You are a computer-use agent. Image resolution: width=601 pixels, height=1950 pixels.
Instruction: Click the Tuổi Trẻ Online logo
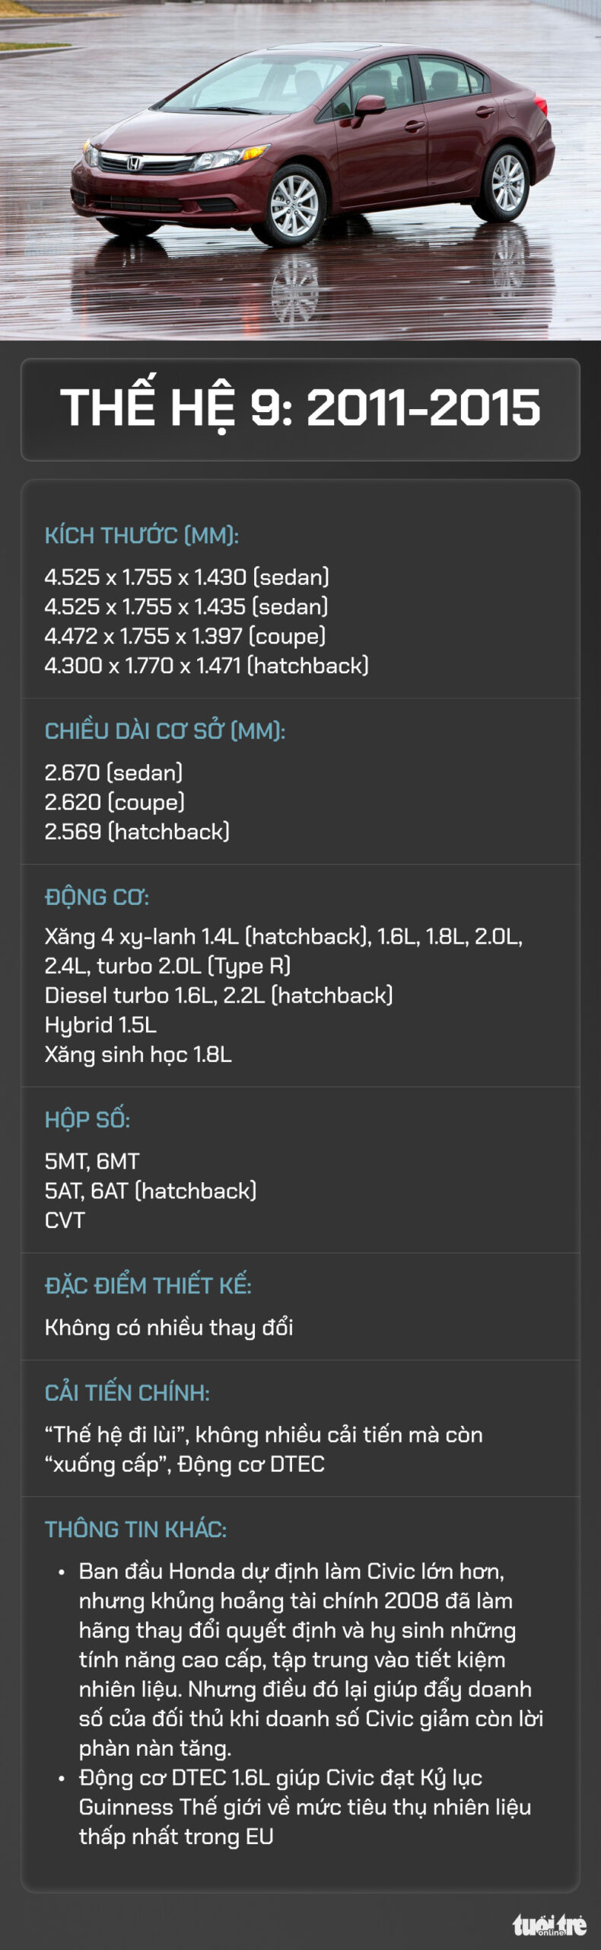click(549, 1924)
